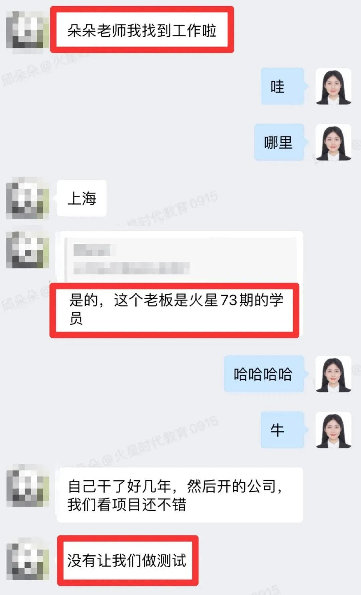This screenshot has width=361, height=595.
Task: Tap the pixelated avatar beside the "上海" message
Action: pyautogui.click(x=27, y=198)
